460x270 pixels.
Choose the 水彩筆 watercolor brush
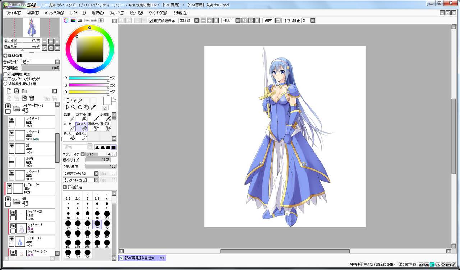(x=106, y=117)
